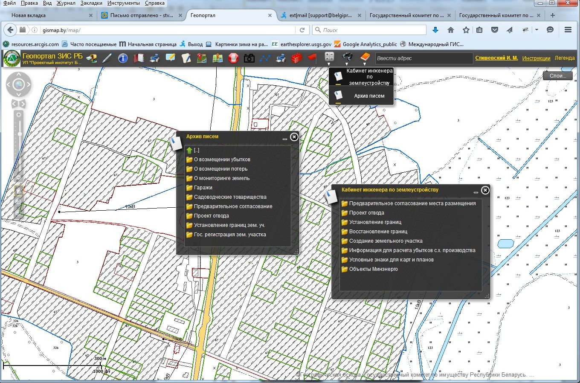Screen dimensions: 580x383
Task: Open the calculator tools dropdown
Action: [x=329, y=57]
